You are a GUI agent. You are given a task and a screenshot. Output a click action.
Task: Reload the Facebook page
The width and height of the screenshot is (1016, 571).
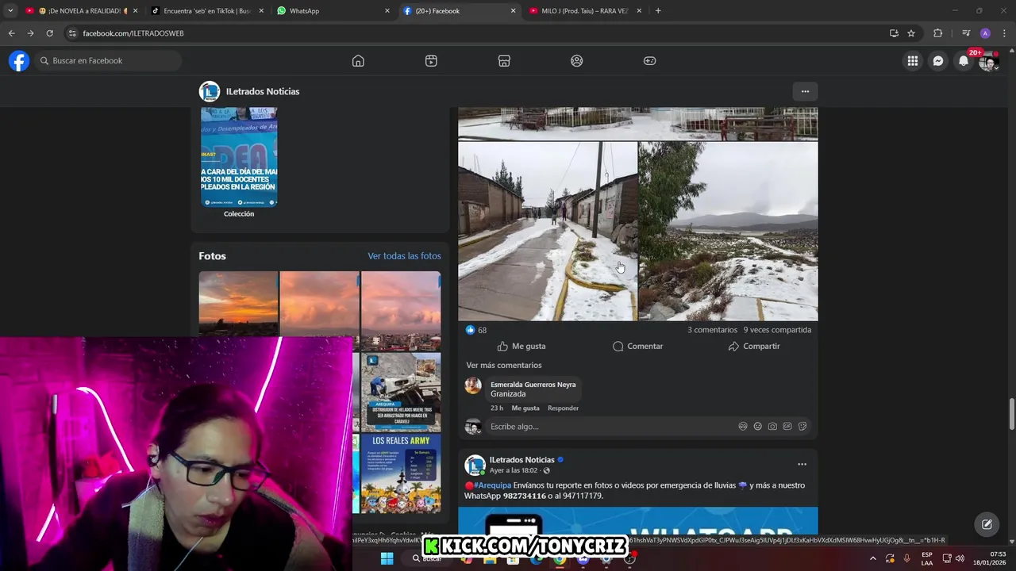pos(49,33)
